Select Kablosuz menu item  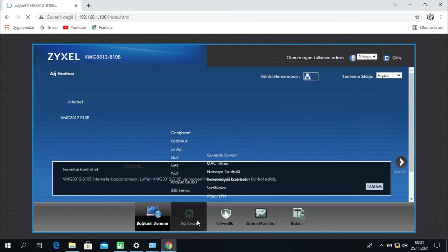click(179, 141)
